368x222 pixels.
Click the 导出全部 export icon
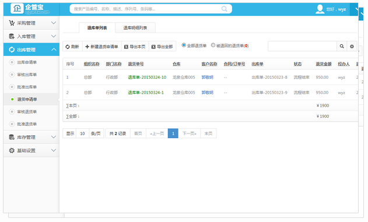pyautogui.click(x=153, y=47)
